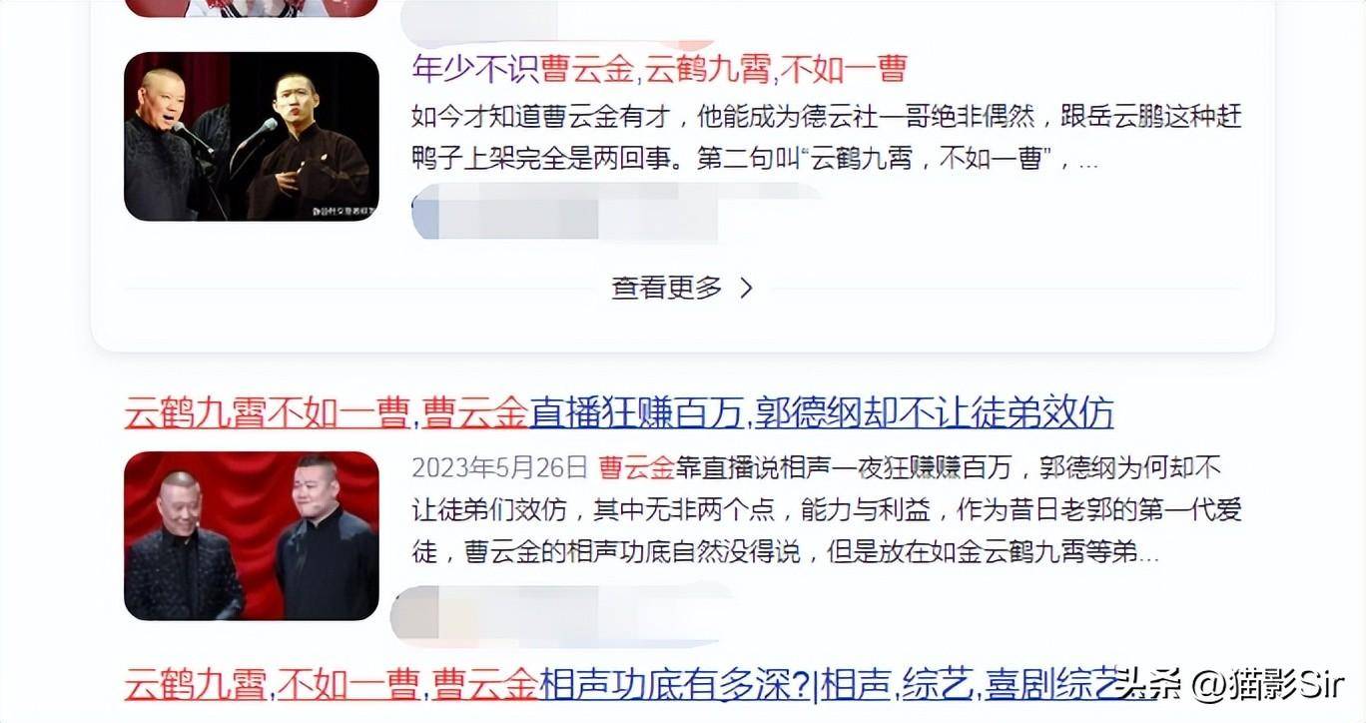Screen dimensions: 1366x723
Task: Click the red-curtain thumbnail of two performers
Action: point(252,536)
